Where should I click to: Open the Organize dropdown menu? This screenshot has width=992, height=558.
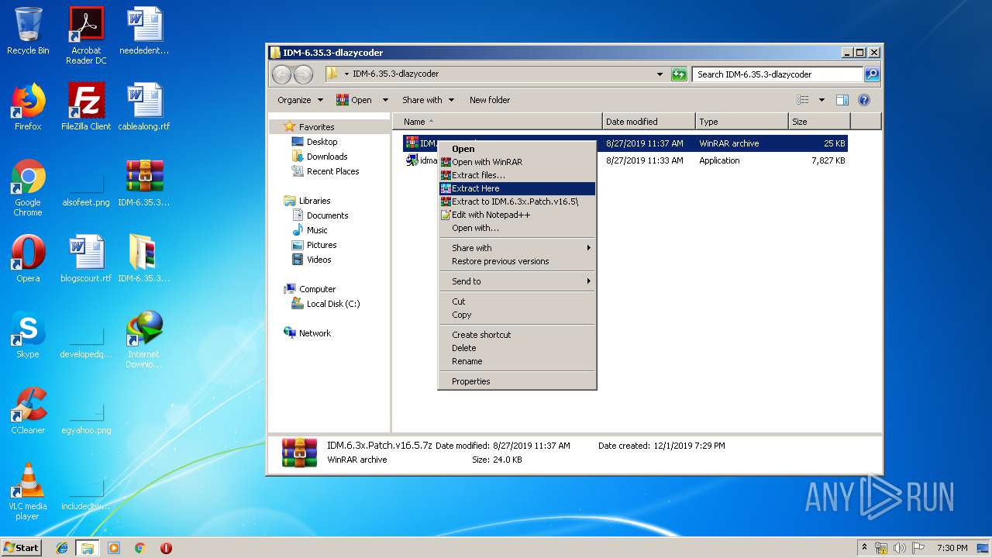(x=299, y=100)
